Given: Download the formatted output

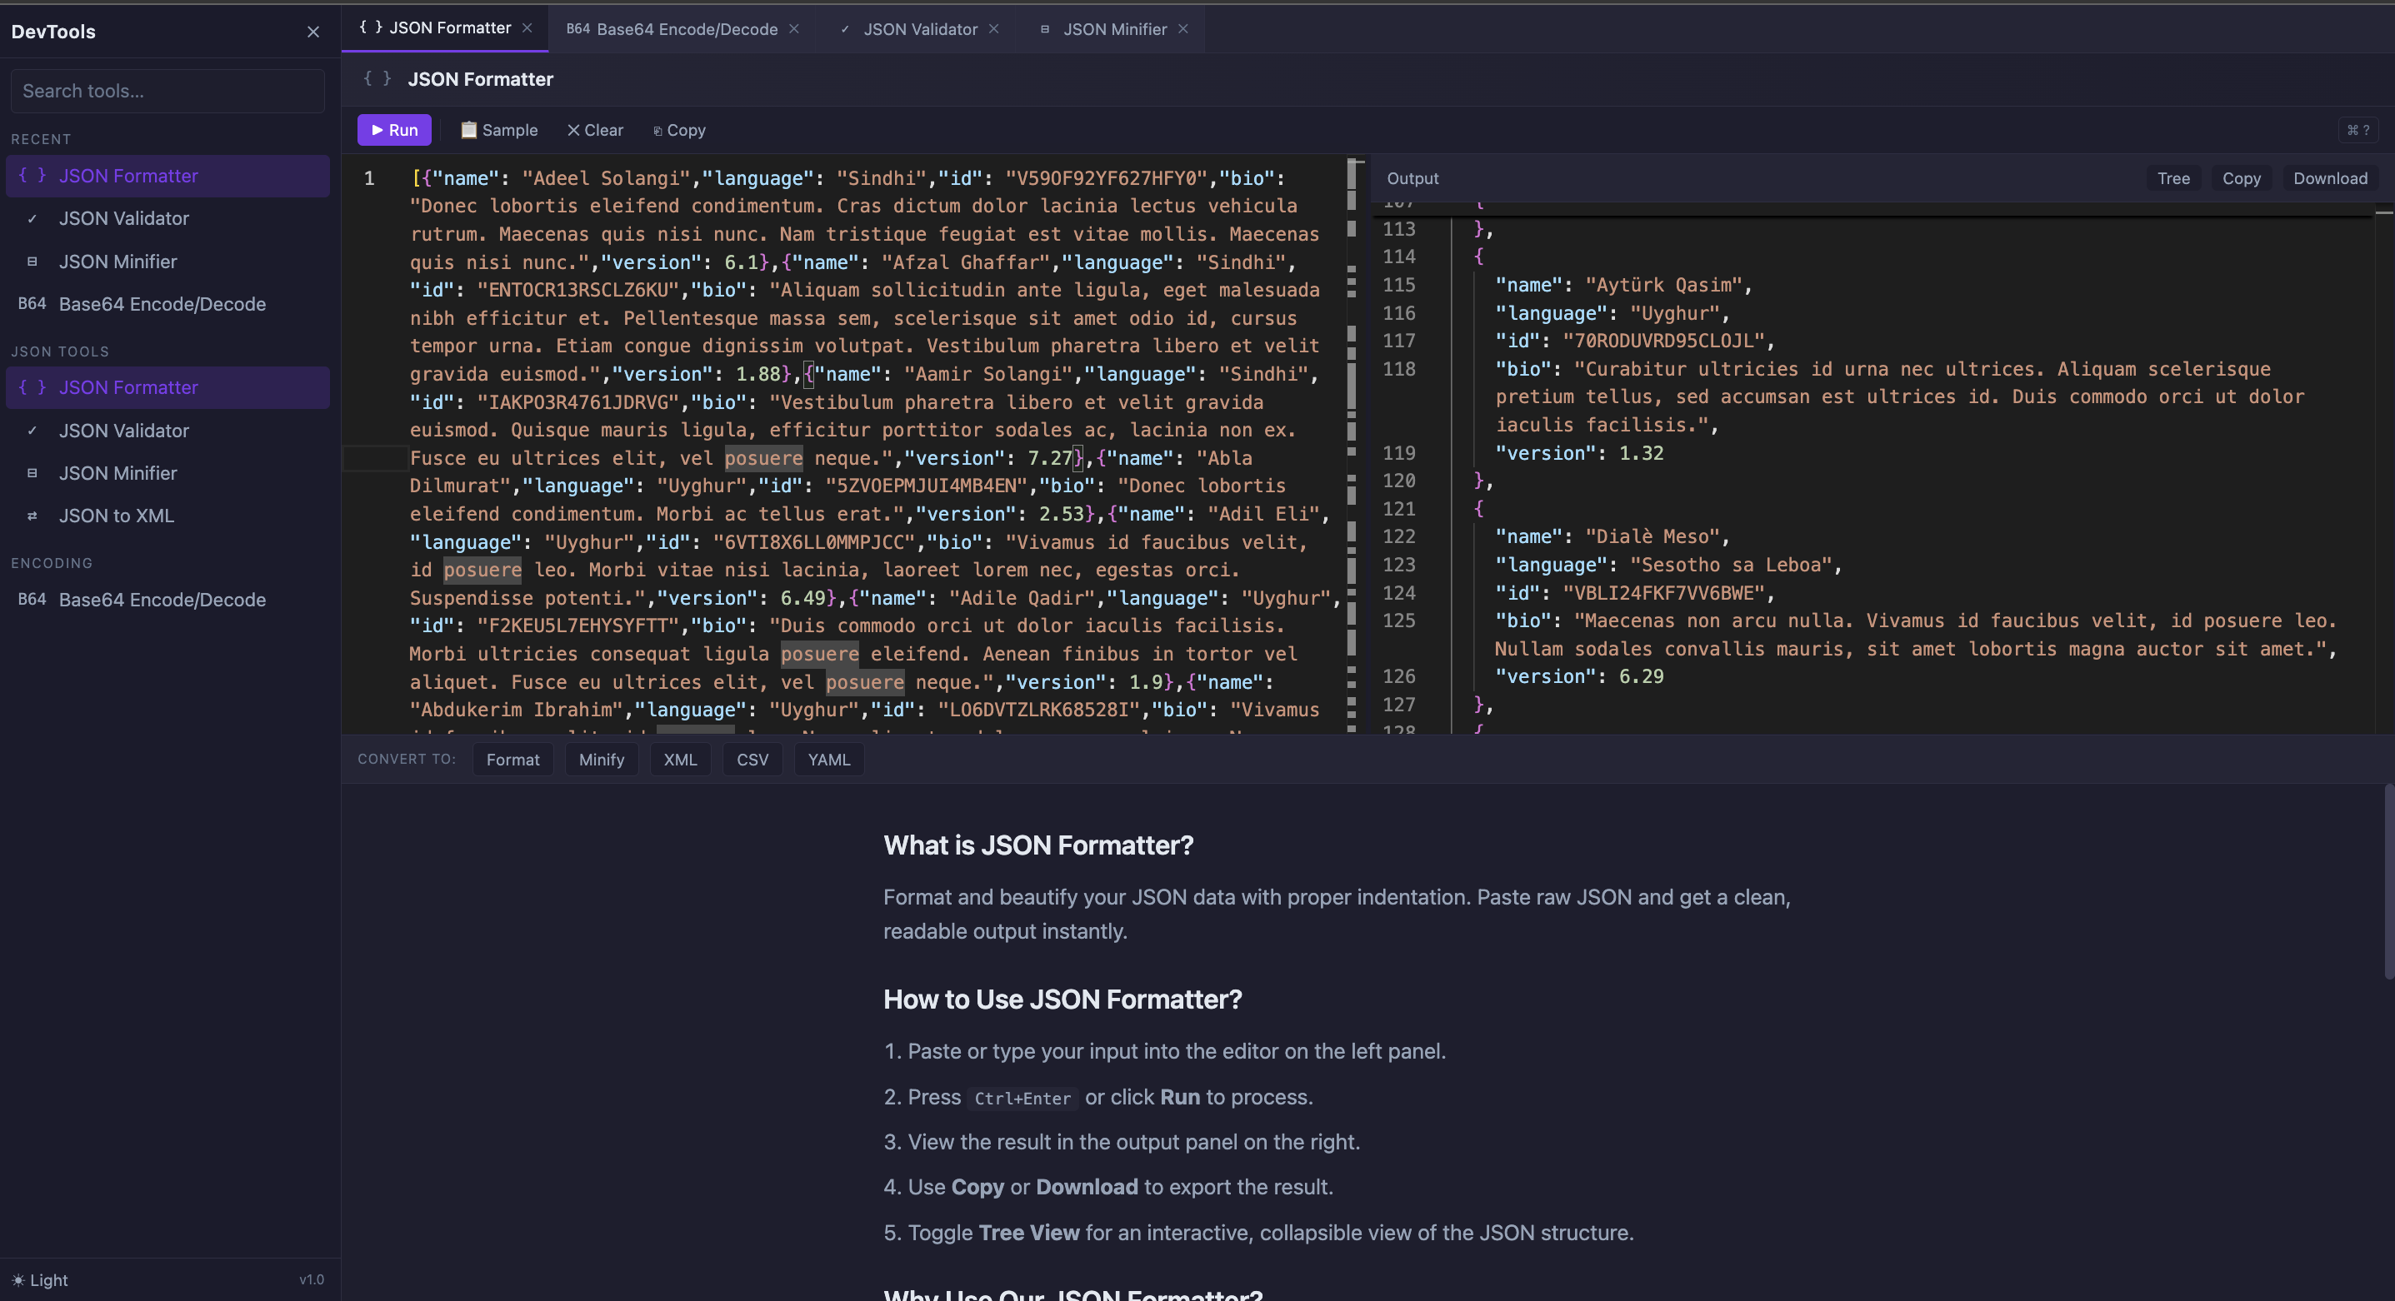Looking at the screenshot, I should tap(2330, 177).
